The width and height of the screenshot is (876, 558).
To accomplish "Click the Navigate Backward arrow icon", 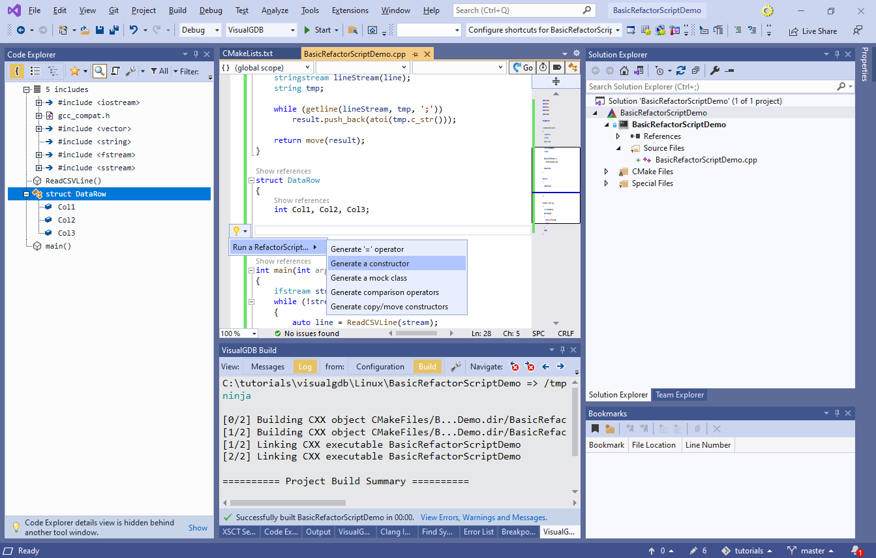I will 21,30.
